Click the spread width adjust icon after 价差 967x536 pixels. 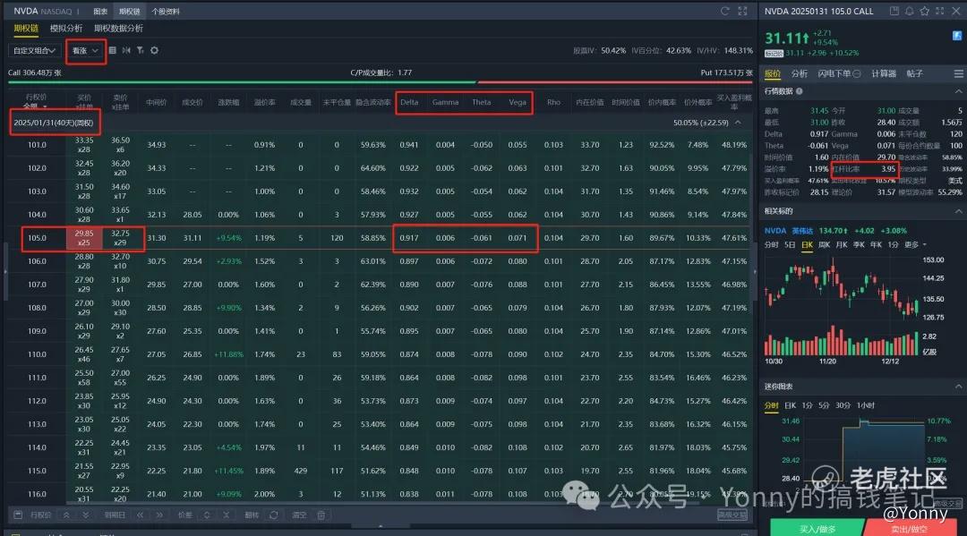pos(207,515)
